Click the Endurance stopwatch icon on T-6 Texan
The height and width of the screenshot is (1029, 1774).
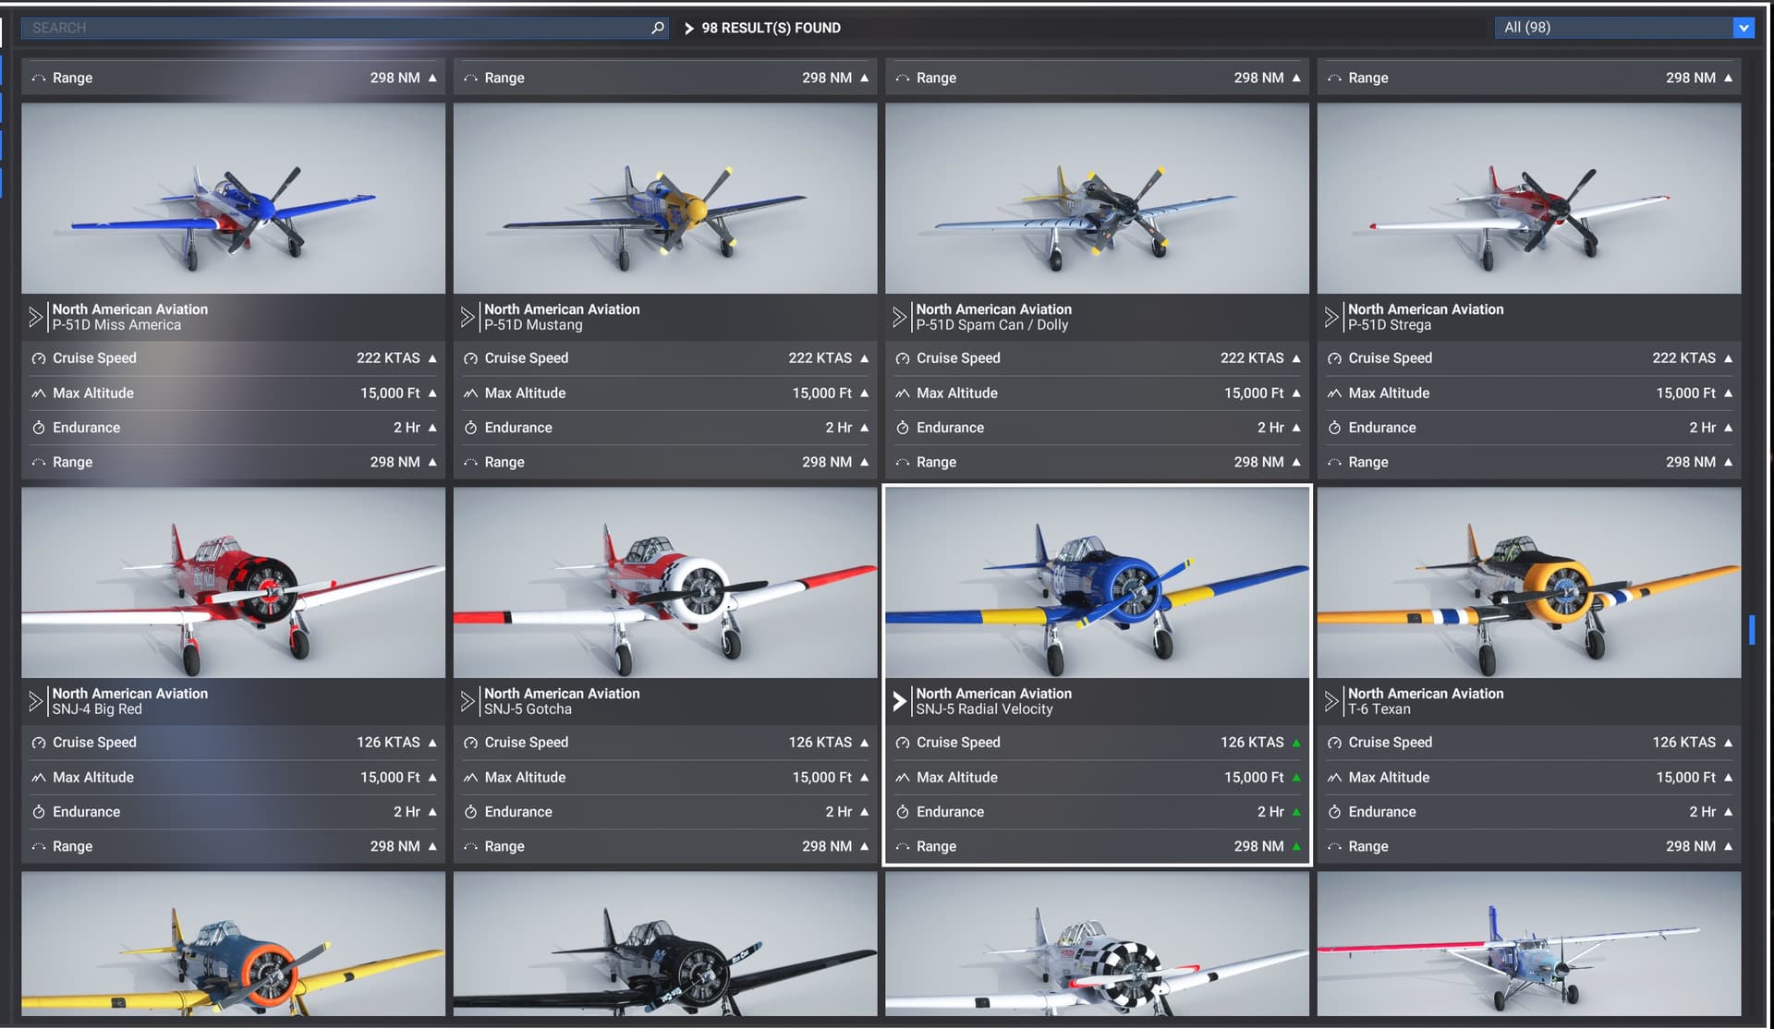(1335, 811)
